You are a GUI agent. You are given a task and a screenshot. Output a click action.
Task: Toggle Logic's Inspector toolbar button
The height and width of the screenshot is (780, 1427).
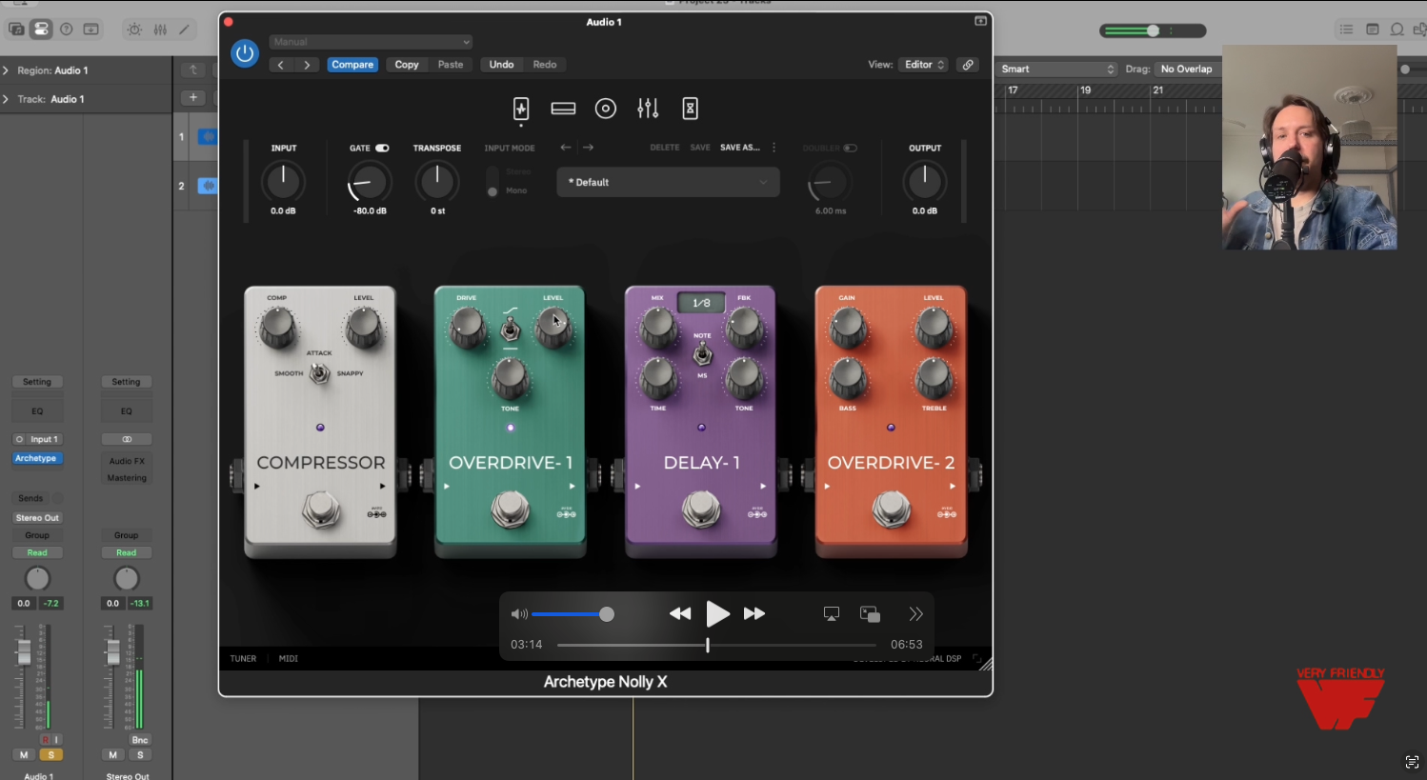click(41, 30)
